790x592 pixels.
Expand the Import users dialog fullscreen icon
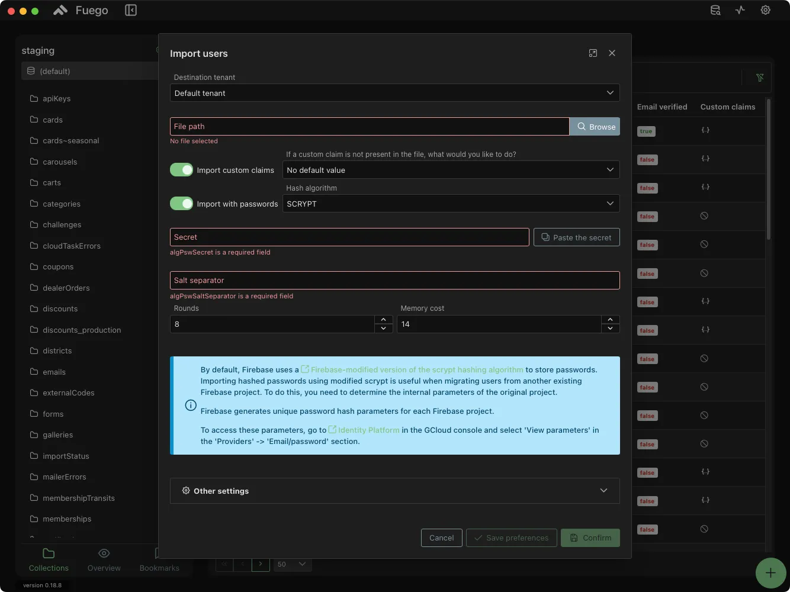(593, 53)
